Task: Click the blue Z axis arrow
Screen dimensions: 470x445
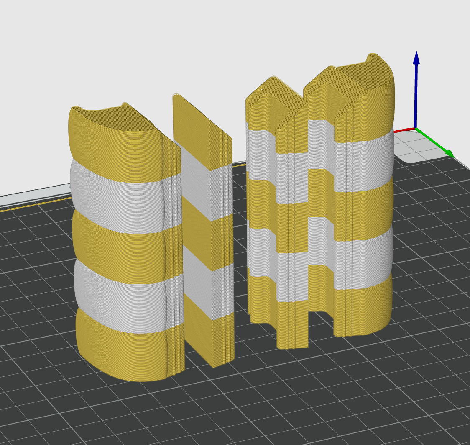Action: point(416,90)
